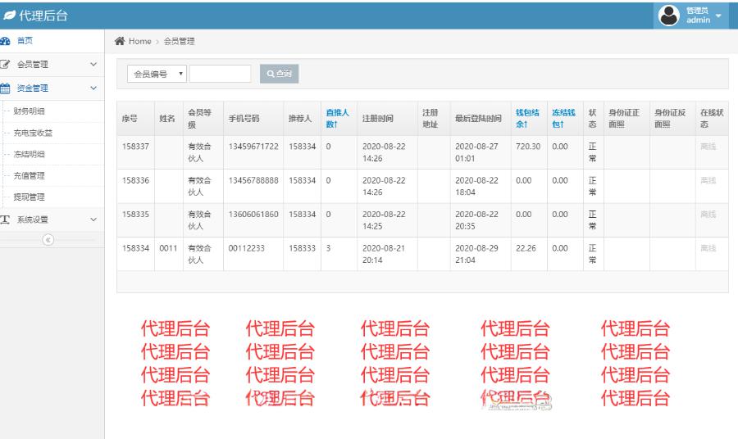Screen dimensions: 738x439
Task: Click last login 2020-08-27 01:01
Action: tap(476, 152)
